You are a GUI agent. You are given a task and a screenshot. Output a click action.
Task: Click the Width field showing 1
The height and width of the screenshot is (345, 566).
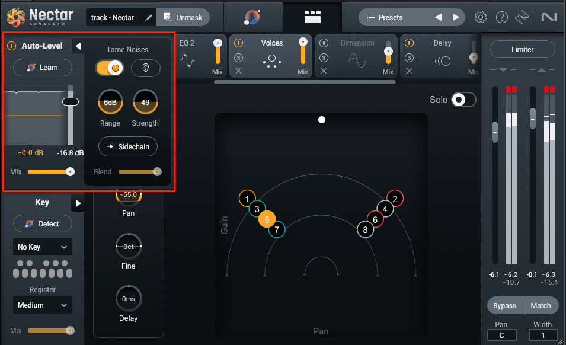pos(543,336)
